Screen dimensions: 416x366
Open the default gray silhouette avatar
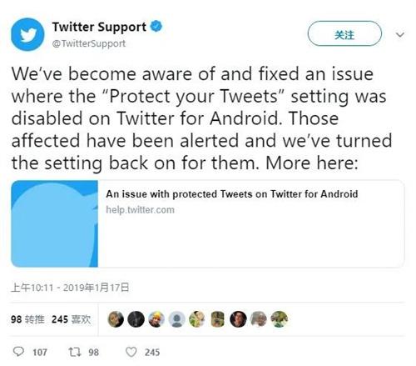[x=177, y=319]
